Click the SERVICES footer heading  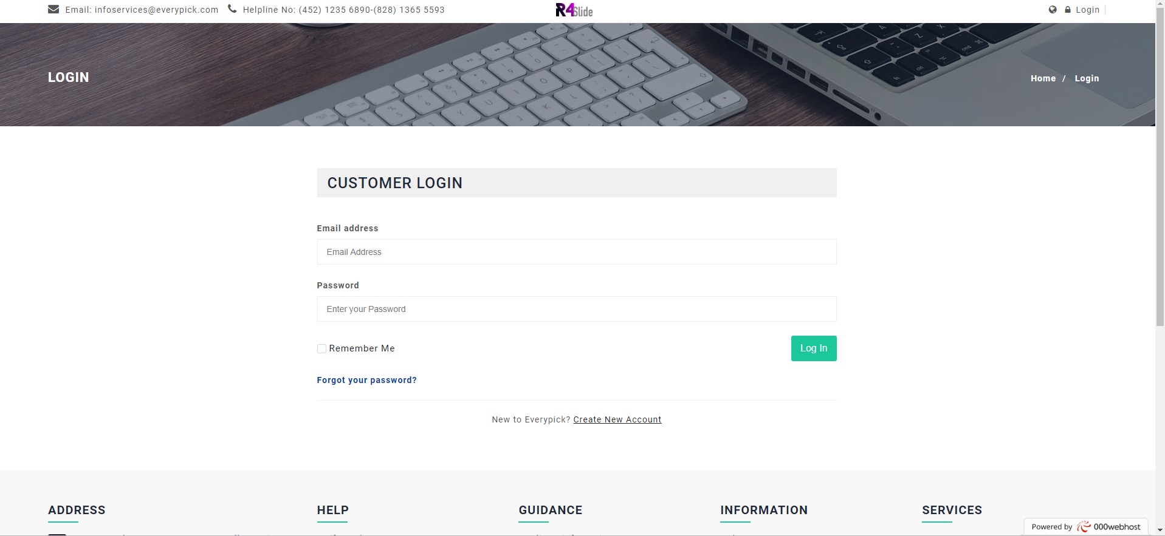pos(952,510)
